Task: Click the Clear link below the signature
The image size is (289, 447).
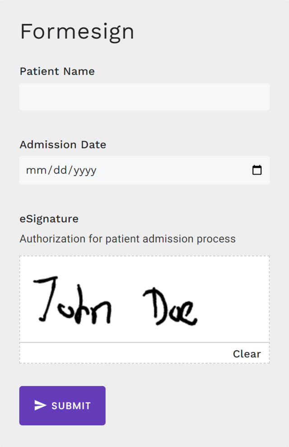Action: (247, 354)
